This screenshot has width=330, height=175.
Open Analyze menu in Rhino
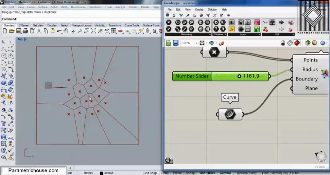pos(120,7)
